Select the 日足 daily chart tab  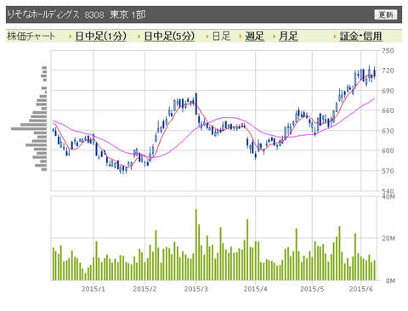pos(221,37)
